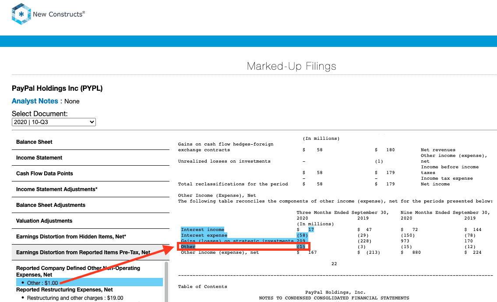Click the 'Select Document:' label
Viewport: 497px width, 302px height.
39,114
